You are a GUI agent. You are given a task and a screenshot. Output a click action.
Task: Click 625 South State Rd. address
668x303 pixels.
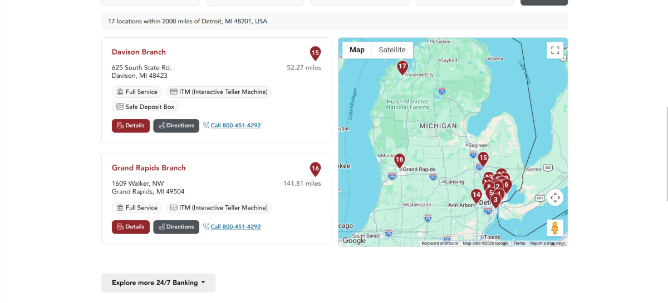[141, 68]
